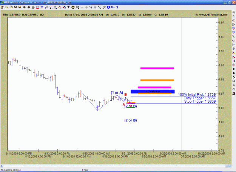Viewport: 236px width, 172px height.
Task: Click the exit door icon in top toolbar
Action: click(2, 7)
